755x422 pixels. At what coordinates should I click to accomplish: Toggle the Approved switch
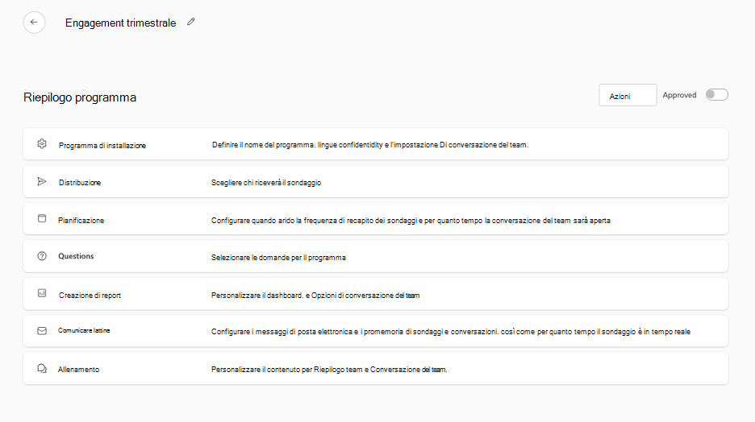pos(716,95)
